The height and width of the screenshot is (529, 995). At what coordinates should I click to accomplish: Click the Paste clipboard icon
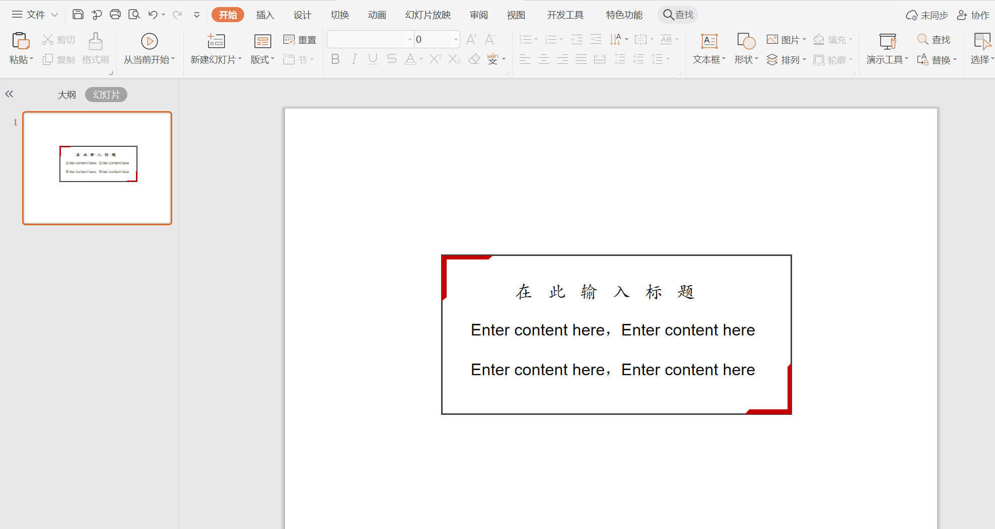click(x=20, y=41)
